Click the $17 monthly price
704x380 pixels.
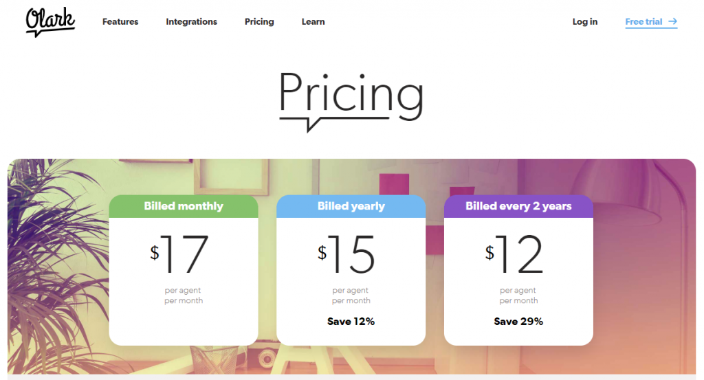click(x=180, y=254)
